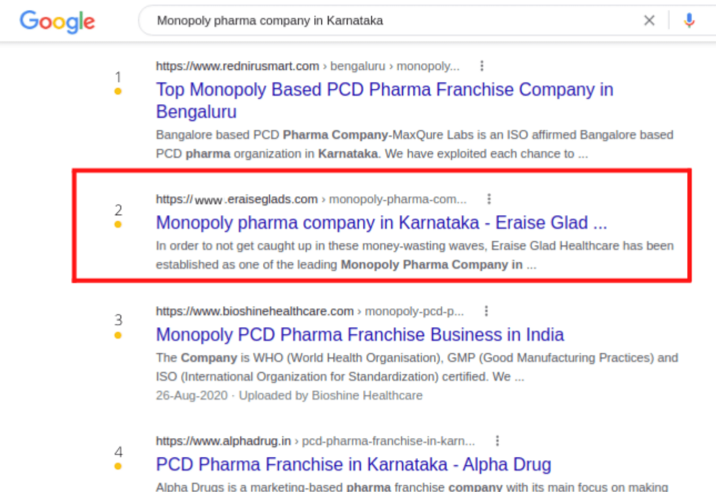Image resolution: width=716 pixels, height=492 pixels.
Task: Open PCD Pharma Franchise Alpha Drug link
Action: (x=353, y=464)
